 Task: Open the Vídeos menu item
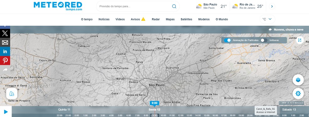(x=120, y=19)
